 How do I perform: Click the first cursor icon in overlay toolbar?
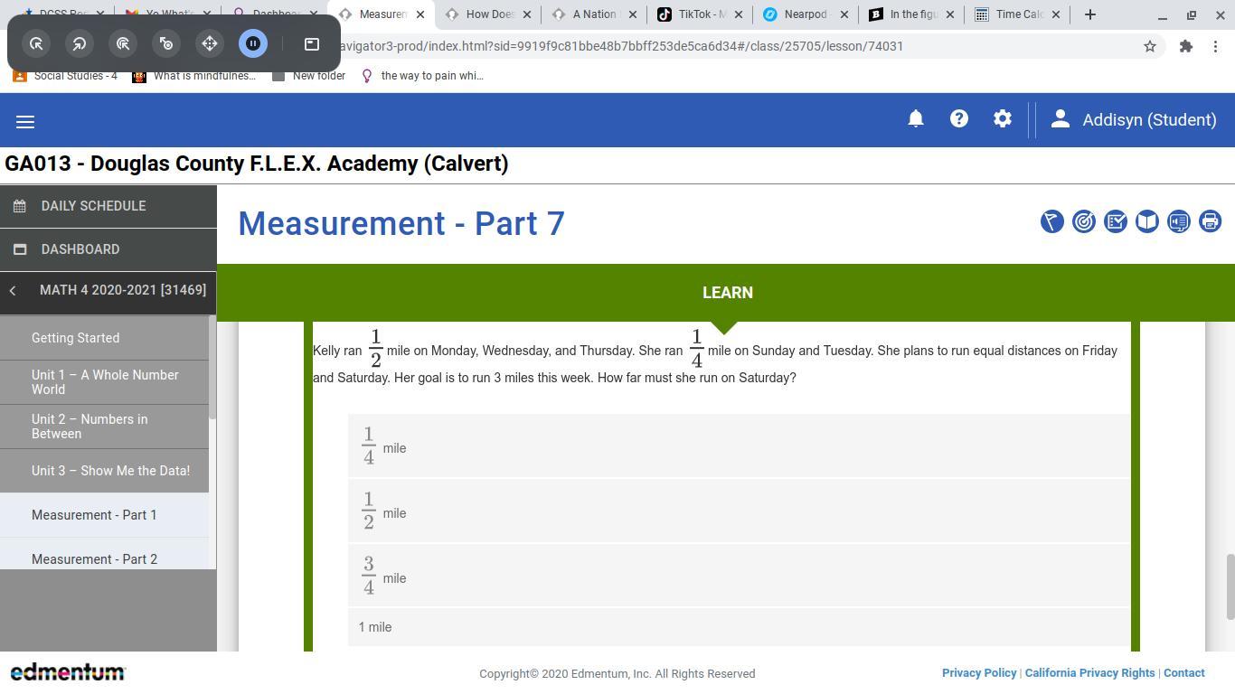(36, 43)
